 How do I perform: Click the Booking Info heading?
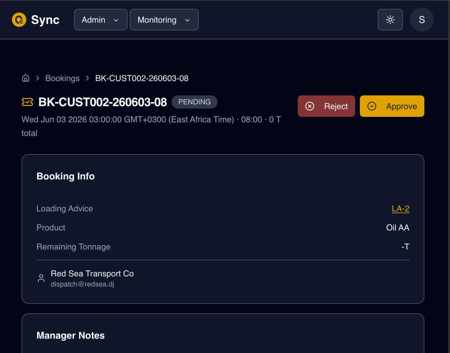coord(66,176)
